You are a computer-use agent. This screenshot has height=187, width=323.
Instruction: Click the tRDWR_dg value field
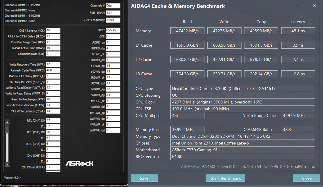tap(113, 72)
